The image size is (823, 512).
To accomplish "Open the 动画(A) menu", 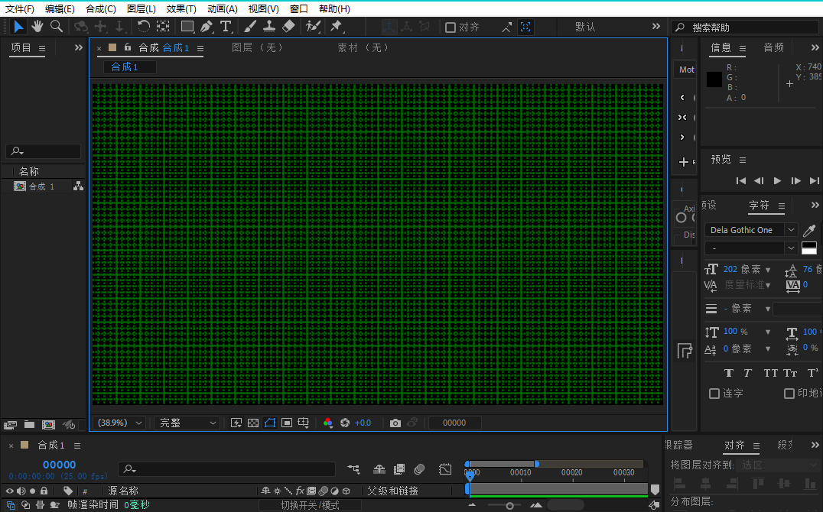I will [x=222, y=9].
